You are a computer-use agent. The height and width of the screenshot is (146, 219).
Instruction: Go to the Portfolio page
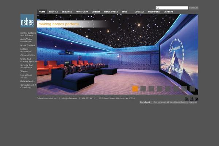(82, 12)
